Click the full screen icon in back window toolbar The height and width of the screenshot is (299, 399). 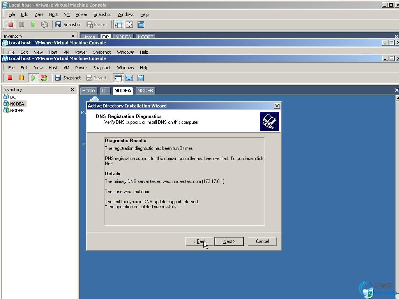[x=129, y=25]
